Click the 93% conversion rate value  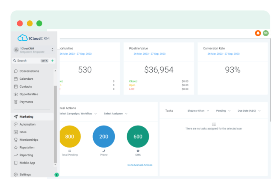tap(232, 70)
